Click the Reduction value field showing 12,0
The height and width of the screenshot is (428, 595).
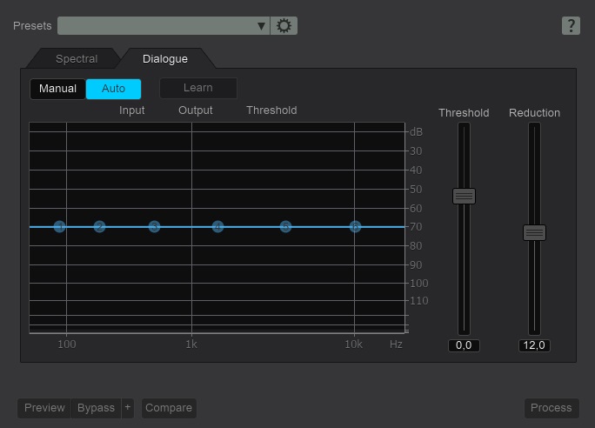click(533, 346)
